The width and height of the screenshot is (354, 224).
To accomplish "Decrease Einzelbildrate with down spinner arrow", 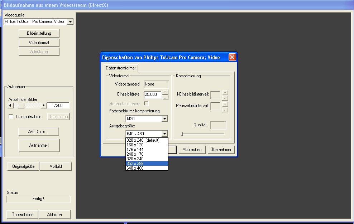I will (164, 97).
